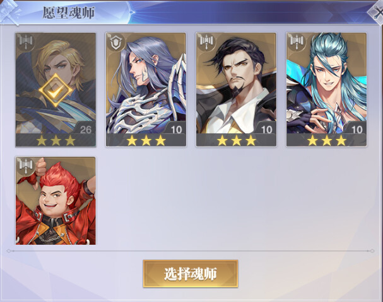
Task: Toggle the gold checkmark on blond character
Action: pyautogui.click(x=56, y=90)
